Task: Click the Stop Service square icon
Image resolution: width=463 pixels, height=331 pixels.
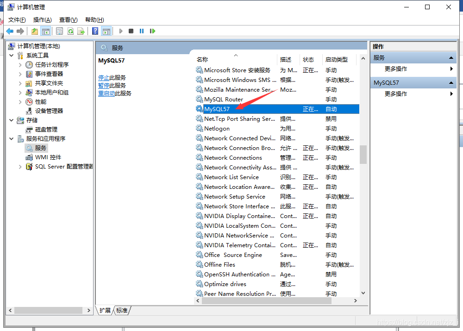Action: [131, 31]
